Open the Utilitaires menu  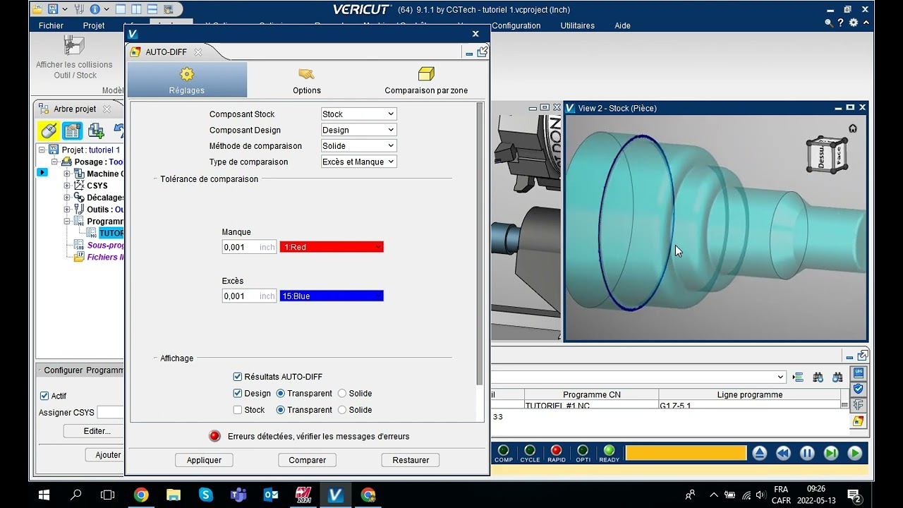pyautogui.click(x=577, y=25)
